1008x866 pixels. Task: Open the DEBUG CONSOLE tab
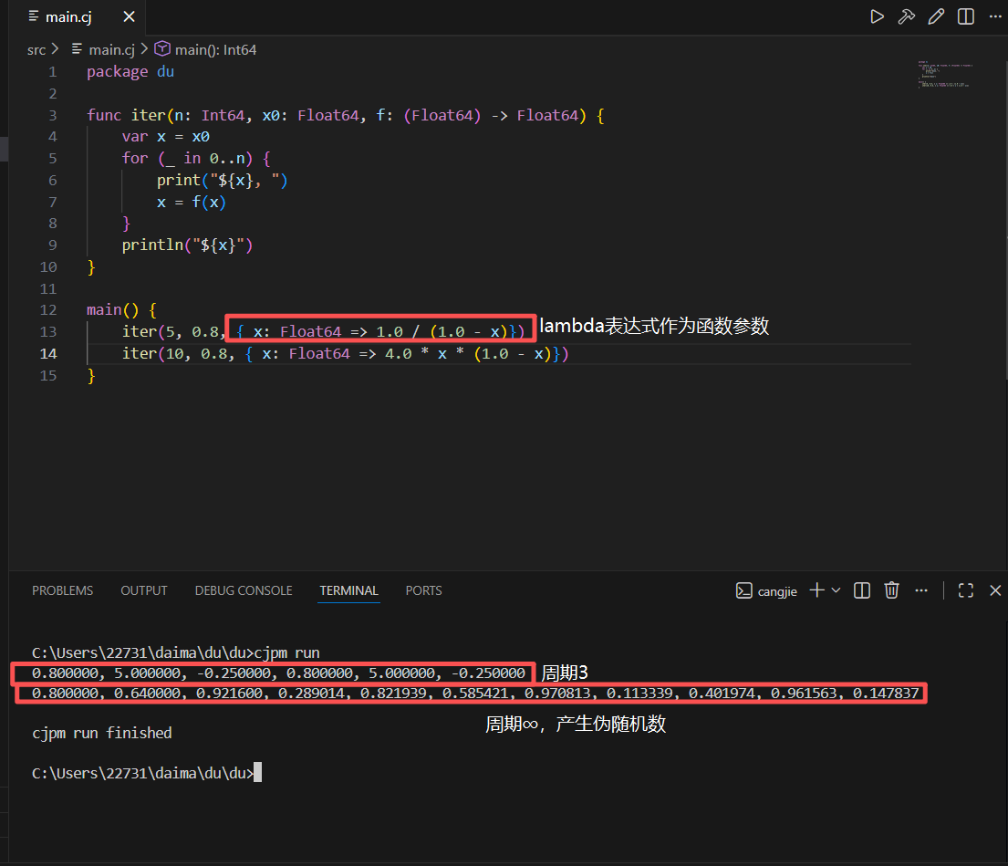[x=244, y=590]
